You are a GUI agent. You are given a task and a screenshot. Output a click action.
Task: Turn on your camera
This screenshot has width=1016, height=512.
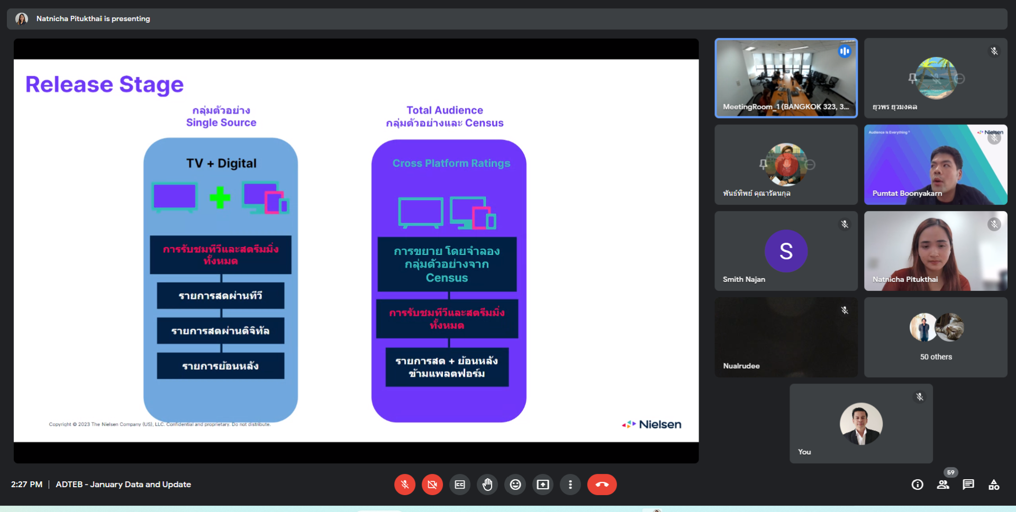point(432,484)
